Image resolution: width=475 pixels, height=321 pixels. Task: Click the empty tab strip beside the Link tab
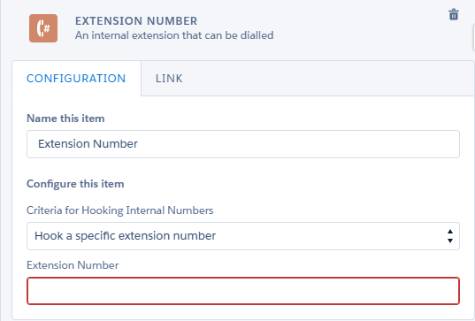[333, 79]
